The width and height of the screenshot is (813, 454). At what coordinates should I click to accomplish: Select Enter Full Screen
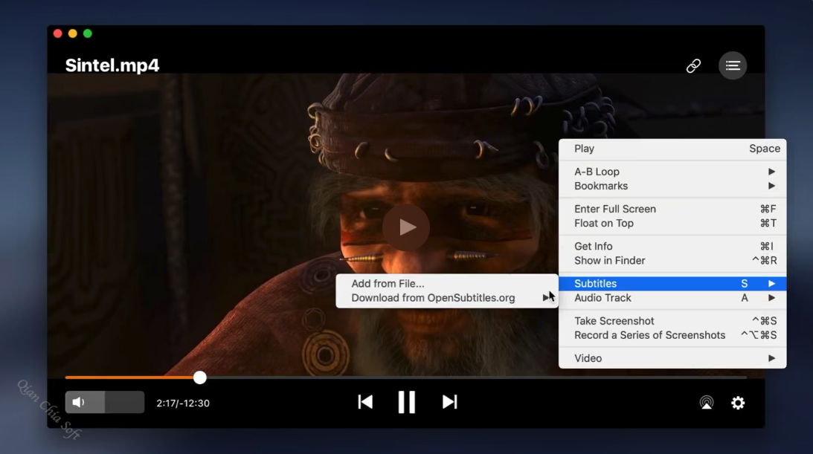tap(672, 209)
